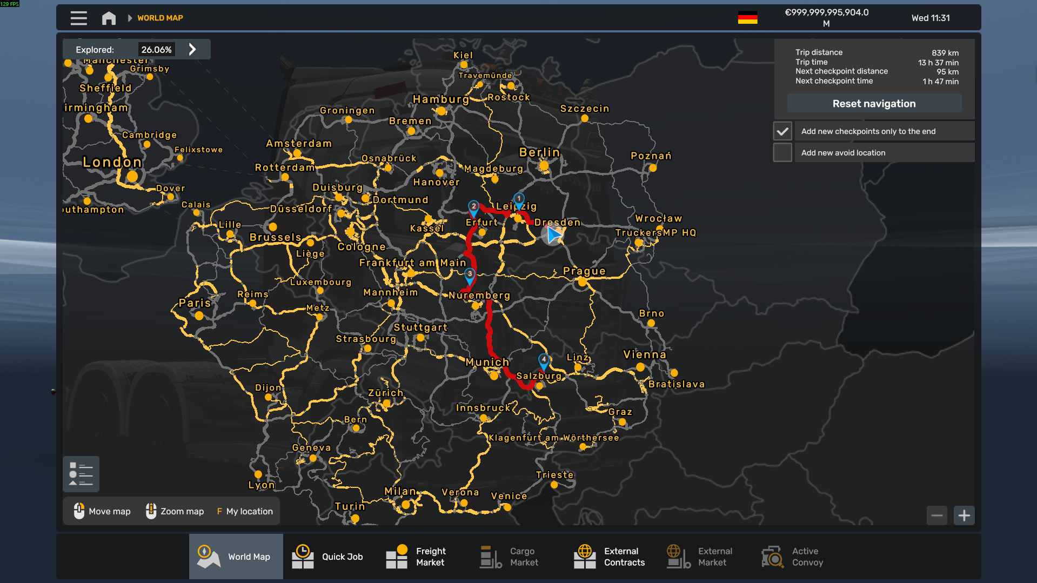Select checkpoint 2 marker near Erfurt
The height and width of the screenshot is (583, 1037).
473,207
